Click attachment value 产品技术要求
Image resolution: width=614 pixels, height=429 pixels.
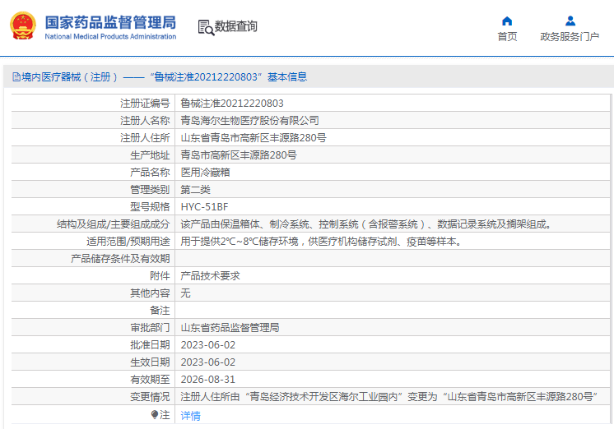point(210,276)
